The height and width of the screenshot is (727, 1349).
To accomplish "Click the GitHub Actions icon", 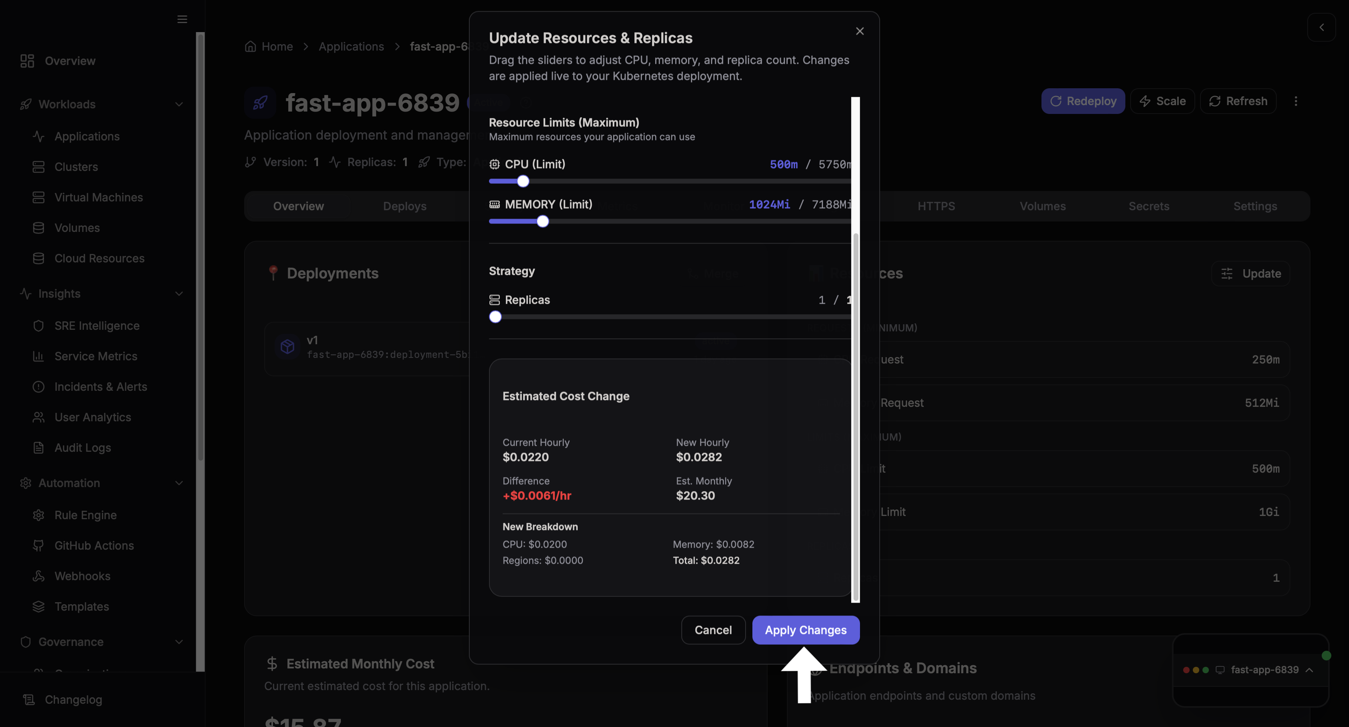I will (x=38, y=545).
